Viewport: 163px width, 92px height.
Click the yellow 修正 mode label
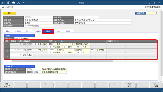(x=9, y=13)
